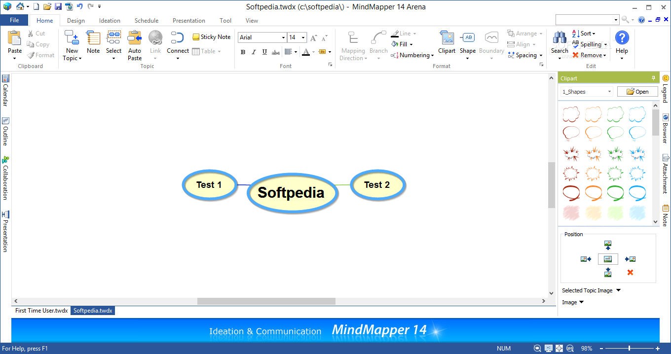Insert a Note on the topic
This screenshot has height=354, width=671.
click(x=93, y=38)
